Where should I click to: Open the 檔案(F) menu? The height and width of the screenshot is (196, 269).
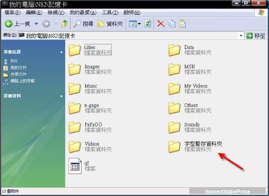tap(12, 13)
